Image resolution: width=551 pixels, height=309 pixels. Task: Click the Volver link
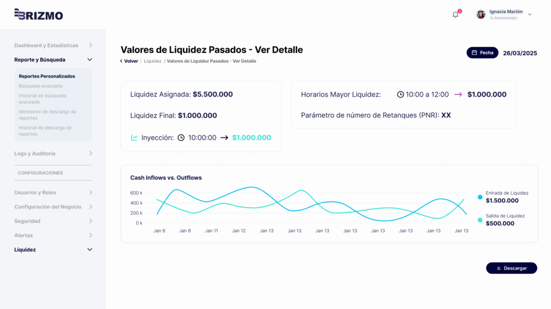click(x=129, y=61)
